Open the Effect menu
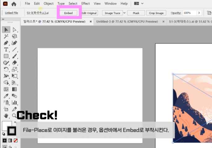The width and height of the screenshot is (212, 148). coord(85,3)
